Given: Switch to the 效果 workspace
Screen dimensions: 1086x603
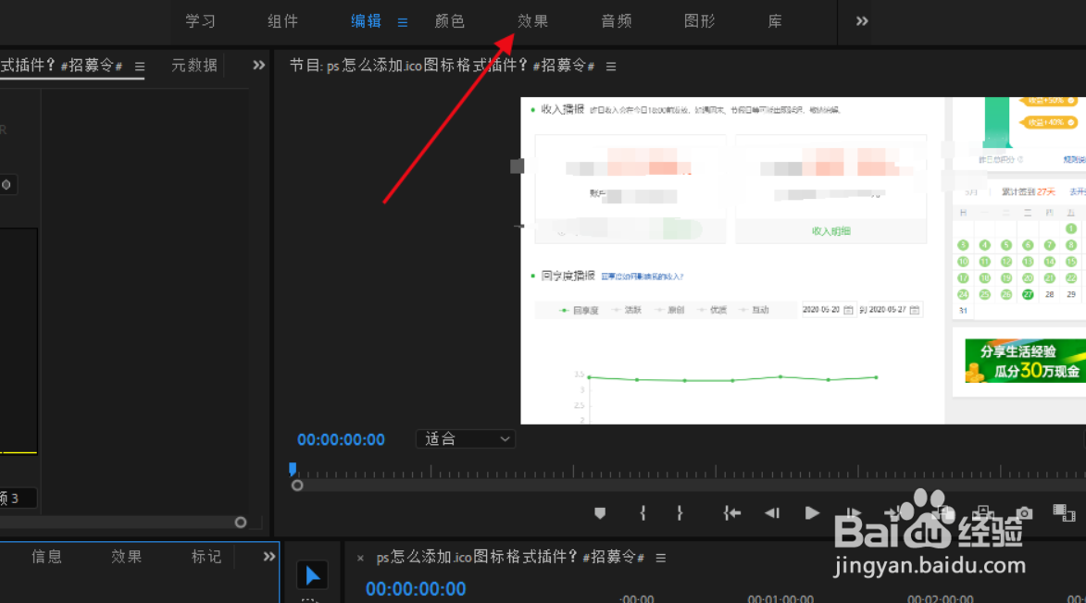Looking at the screenshot, I should [533, 20].
